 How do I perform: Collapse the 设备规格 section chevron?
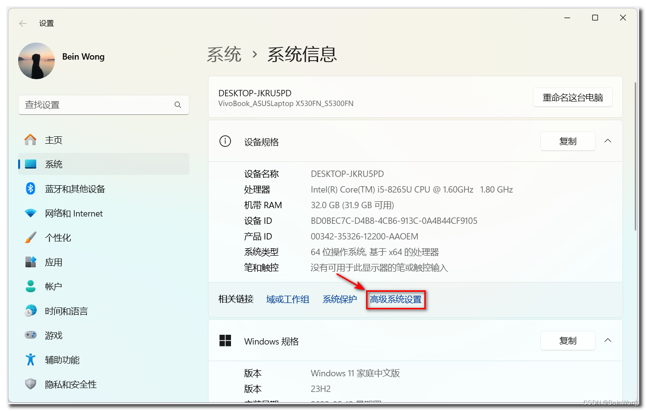(608, 141)
